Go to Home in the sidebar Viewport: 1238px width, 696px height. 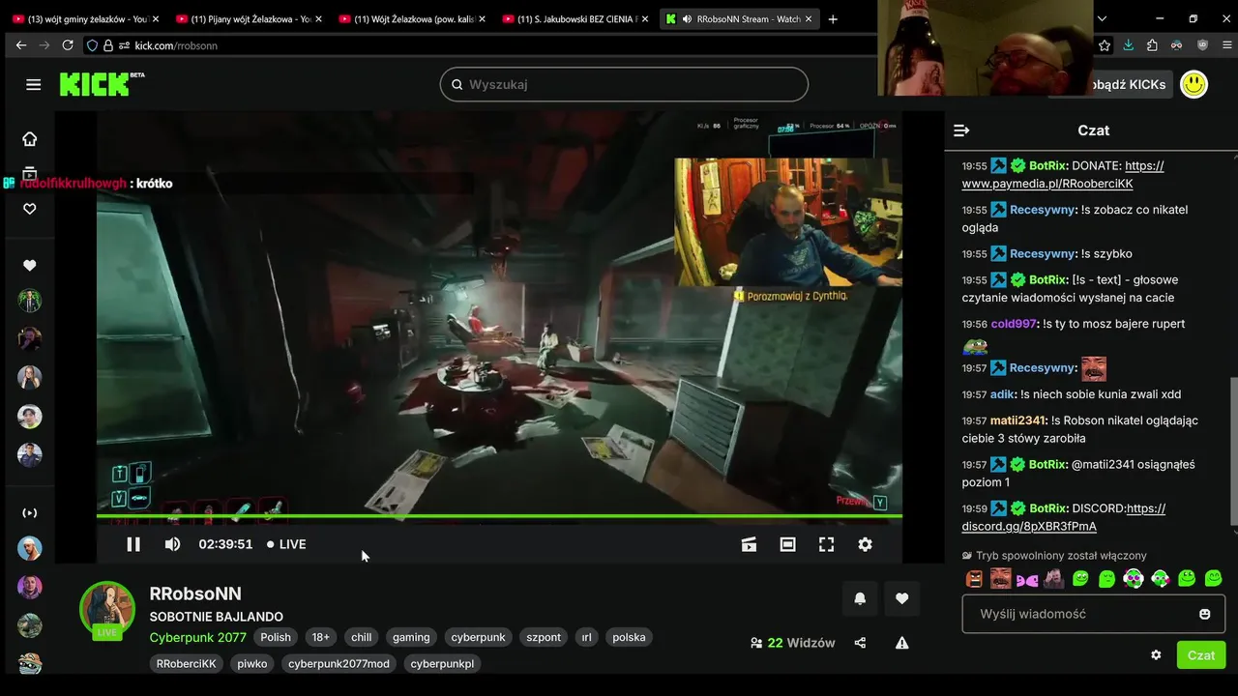30,139
